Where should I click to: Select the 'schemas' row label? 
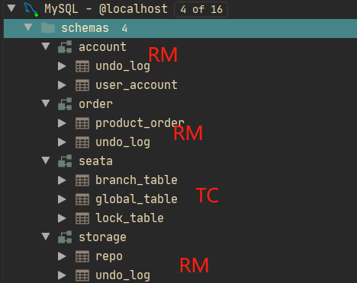(x=85, y=28)
